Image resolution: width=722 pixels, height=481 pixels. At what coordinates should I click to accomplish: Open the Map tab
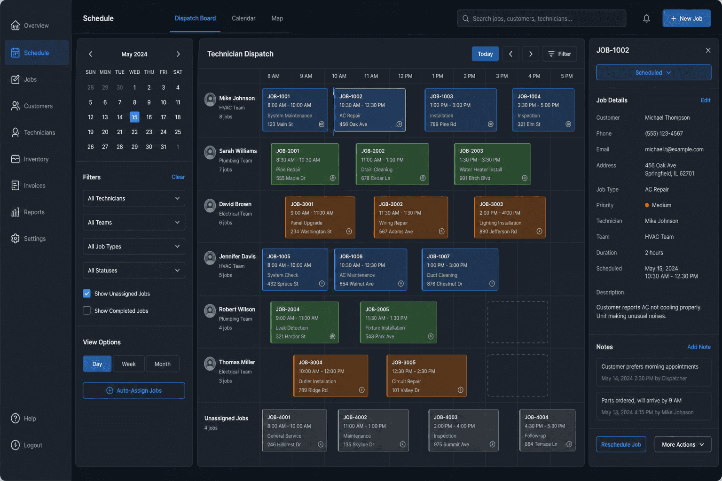277,18
